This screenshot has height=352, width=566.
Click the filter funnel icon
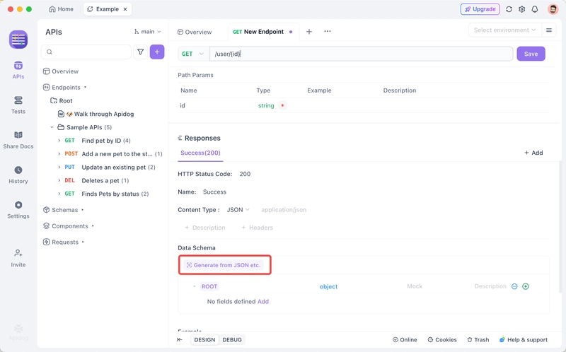140,52
